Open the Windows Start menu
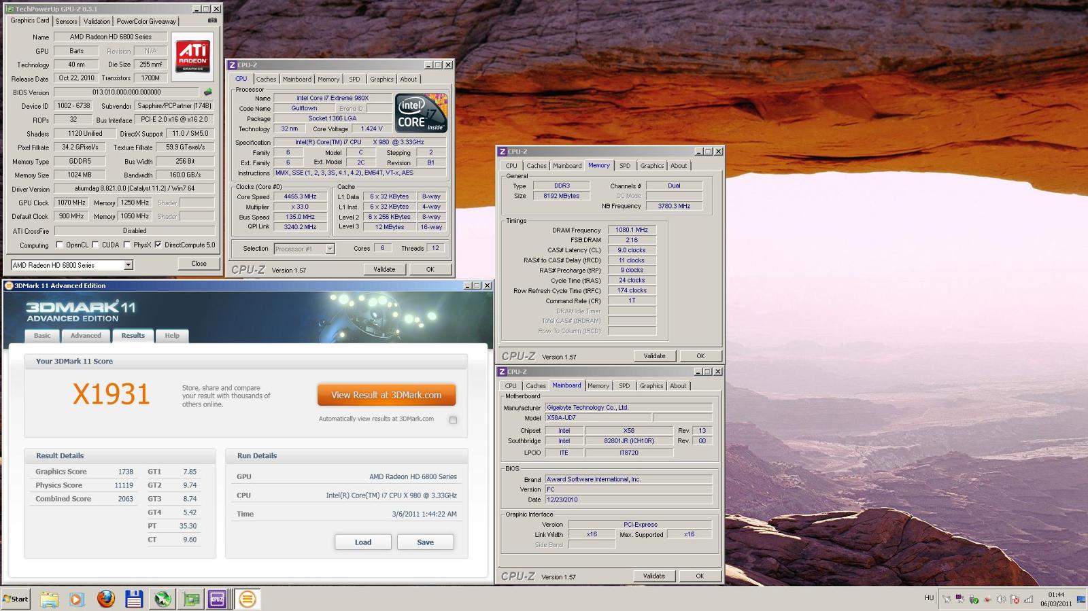Image resolution: width=1088 pixels, height=611 pixels. click(16, 599)
